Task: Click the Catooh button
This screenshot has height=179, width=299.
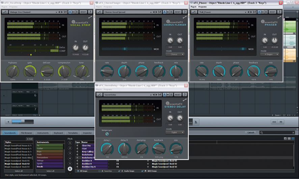Action: pos(251,133)
